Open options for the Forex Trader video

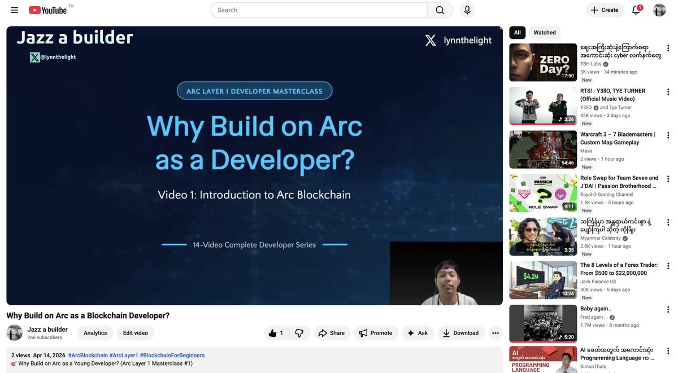(x=668, y=266)
